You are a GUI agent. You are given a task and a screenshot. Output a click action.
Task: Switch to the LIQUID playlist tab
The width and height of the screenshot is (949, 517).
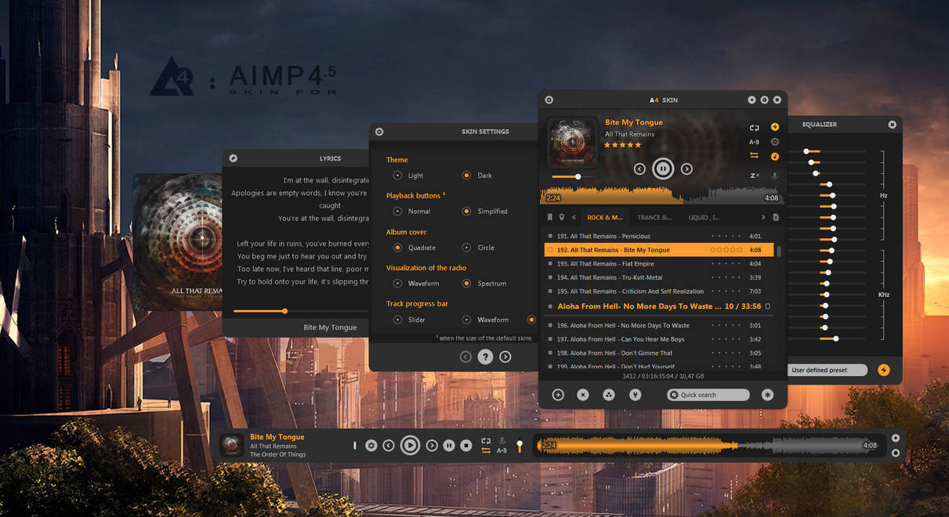(x=704, y=217)
